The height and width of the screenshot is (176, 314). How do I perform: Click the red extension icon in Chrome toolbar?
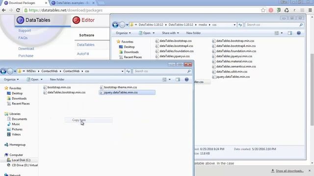tap(271, 10)
